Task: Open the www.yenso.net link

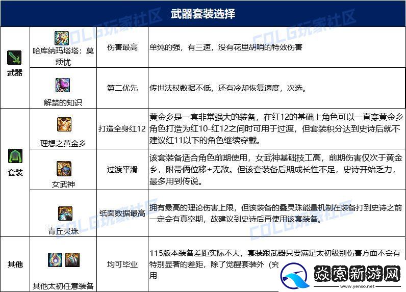Action: (358, 286)
